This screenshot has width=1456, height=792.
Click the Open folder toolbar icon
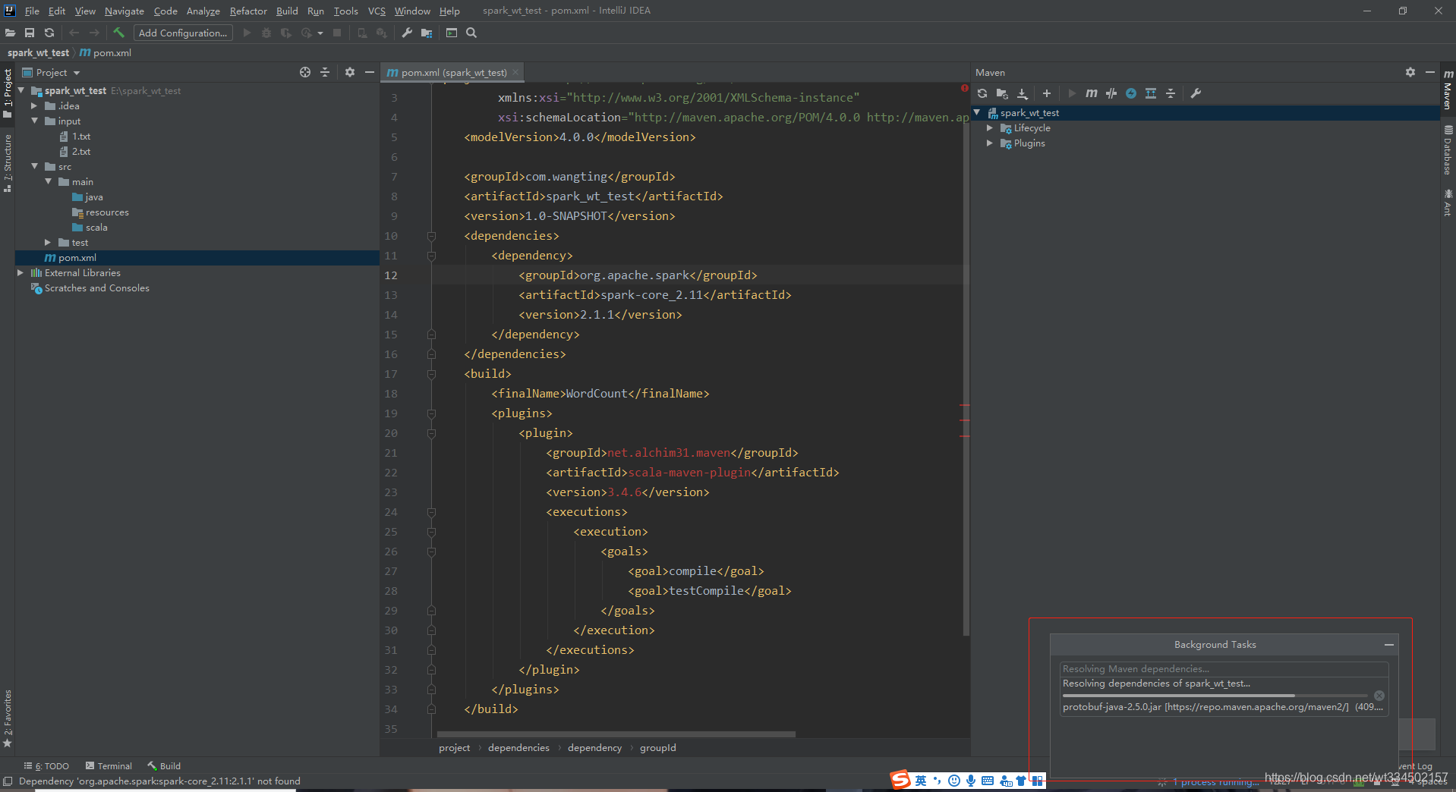[10, 33]
